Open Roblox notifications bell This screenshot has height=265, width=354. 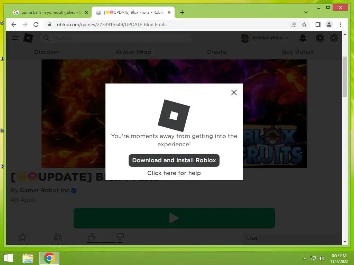pos(303,38)
